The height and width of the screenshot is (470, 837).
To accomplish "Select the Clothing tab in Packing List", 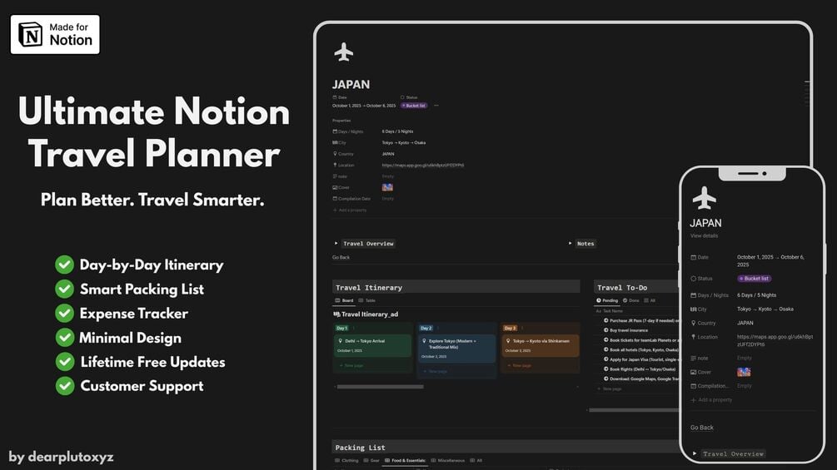I will (x=347, y=460).
